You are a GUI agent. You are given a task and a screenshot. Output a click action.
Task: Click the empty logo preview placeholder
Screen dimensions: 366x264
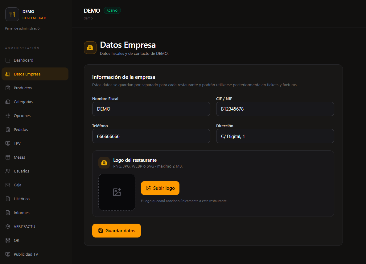coord(117,192)
